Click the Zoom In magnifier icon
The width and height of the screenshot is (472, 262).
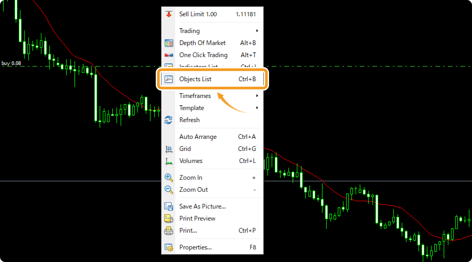(x=169, y=178)
